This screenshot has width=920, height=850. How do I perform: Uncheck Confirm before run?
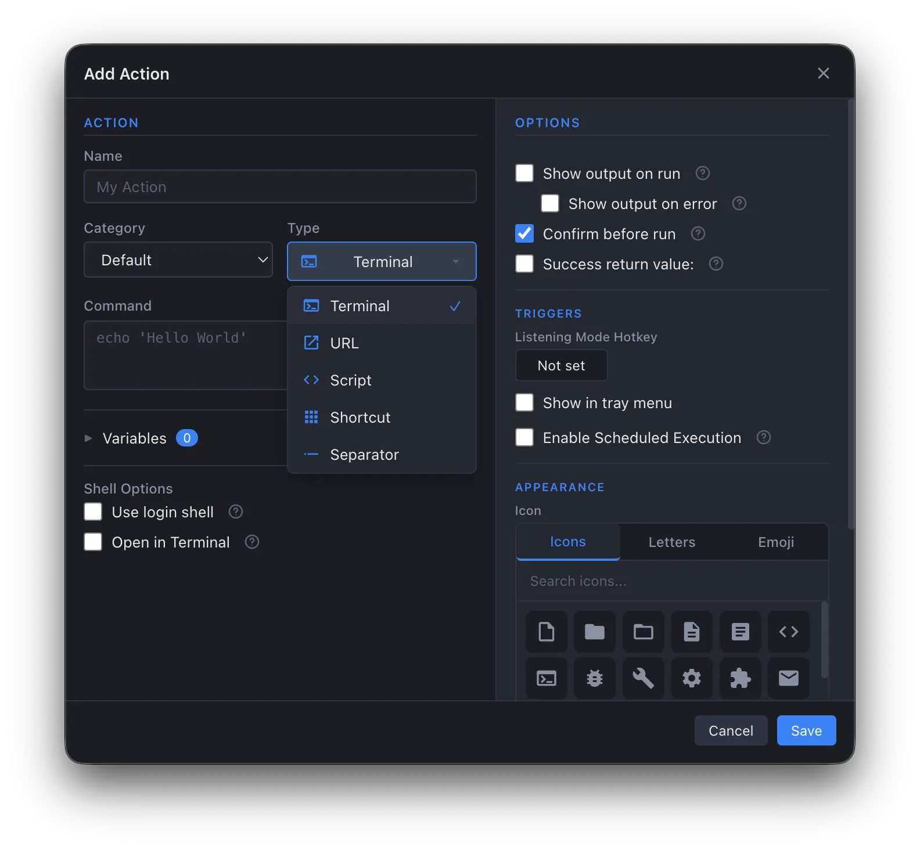(524, 233)
